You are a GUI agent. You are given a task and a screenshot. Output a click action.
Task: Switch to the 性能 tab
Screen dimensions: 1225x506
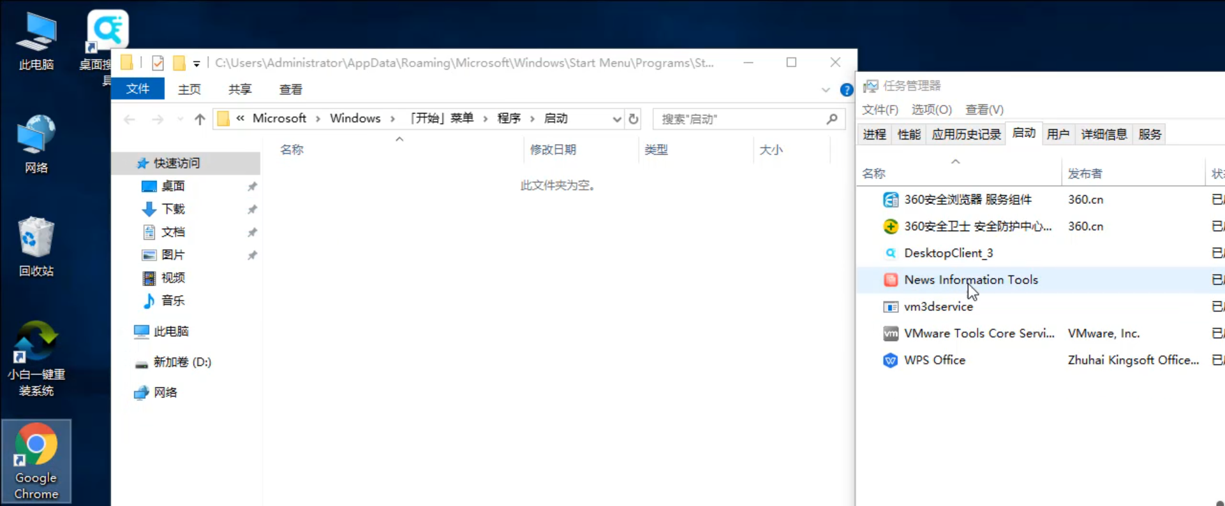(x=909, y=134)
